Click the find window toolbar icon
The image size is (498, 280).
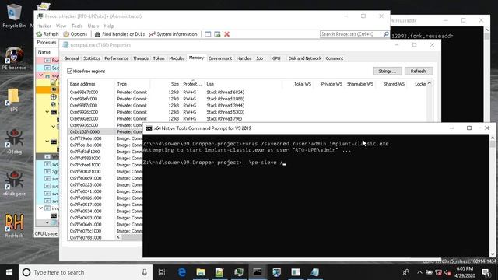pyautogui.click(x=208, y=34)
